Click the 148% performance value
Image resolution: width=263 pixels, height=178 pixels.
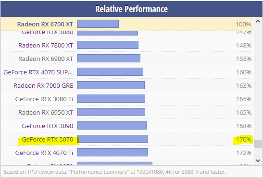pos(244,46)
